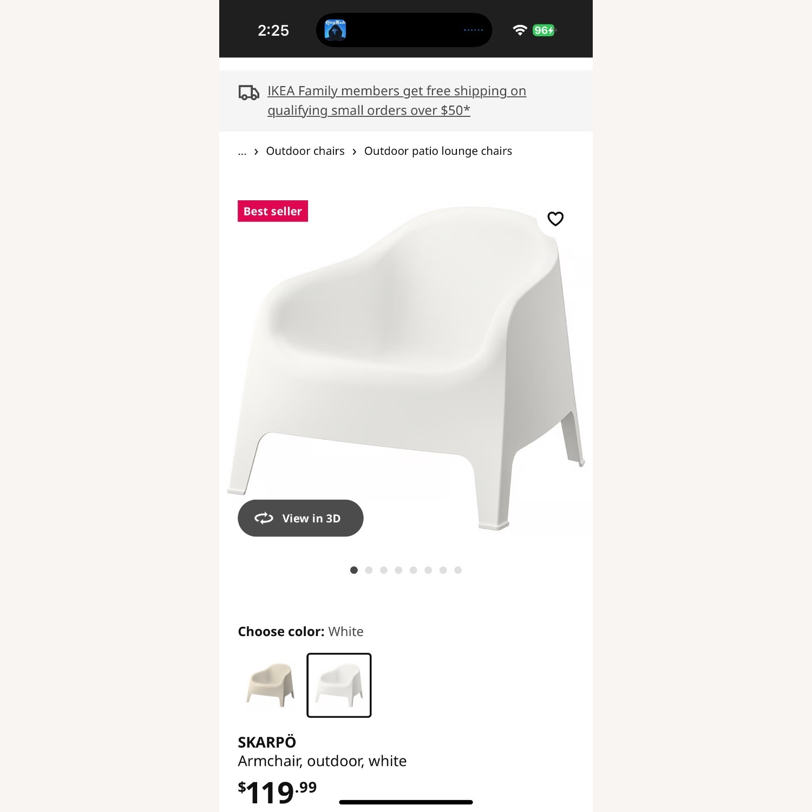Tap the clock showing 2:25
This screenshot has height=812, width=812.
[x=273, y=31]
